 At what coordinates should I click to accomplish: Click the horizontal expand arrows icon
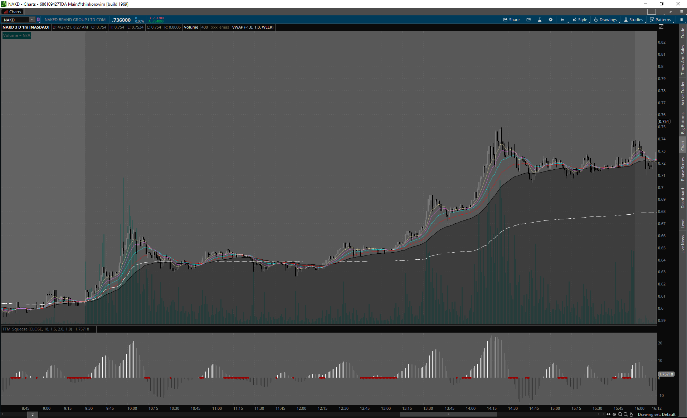coord(609,414)
